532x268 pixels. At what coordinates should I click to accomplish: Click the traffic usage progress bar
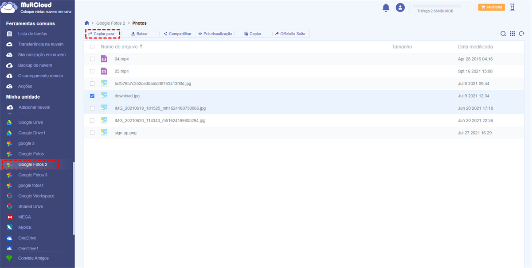pos(437,6)
